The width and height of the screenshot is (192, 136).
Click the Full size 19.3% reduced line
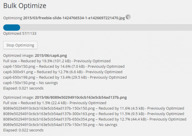coord(57,61)
